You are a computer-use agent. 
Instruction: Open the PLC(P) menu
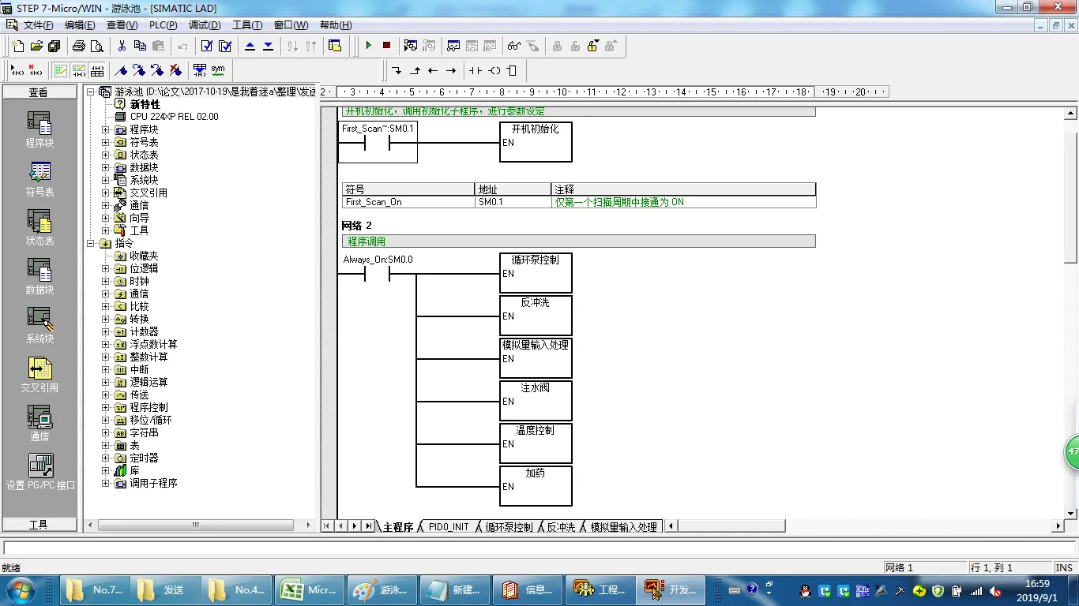(164, 25)
